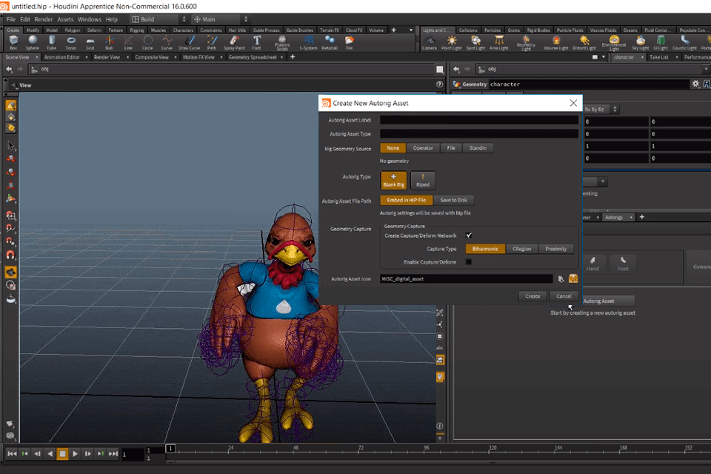Screen dimensions: 711x474
Task: Select the Sphere tool on the Create shelf
Action: (x=33, y=41)
